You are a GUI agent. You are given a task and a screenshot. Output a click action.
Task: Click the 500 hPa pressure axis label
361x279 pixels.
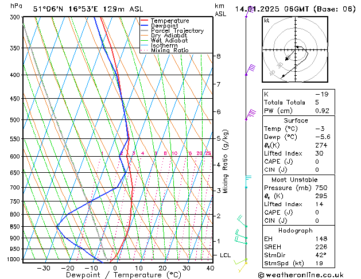point(16,120)
